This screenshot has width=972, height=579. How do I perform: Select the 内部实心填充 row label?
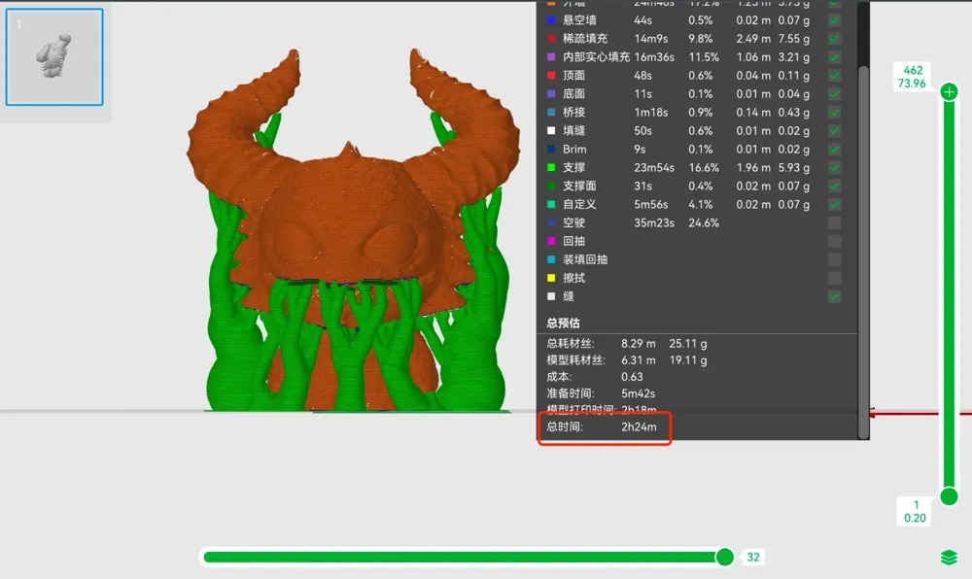click(596, 57)
